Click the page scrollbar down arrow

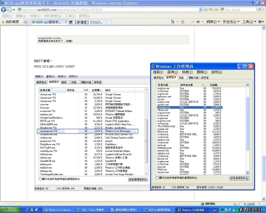[x=264, y=199]
